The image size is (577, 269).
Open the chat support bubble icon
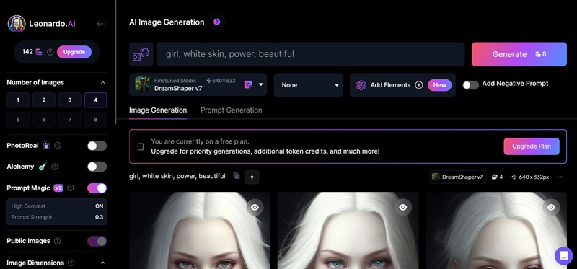(564, 256)
